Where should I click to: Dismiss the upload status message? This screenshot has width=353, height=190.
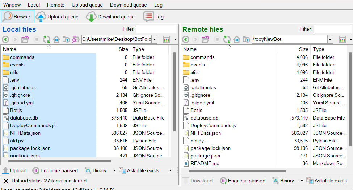point(6,181)
